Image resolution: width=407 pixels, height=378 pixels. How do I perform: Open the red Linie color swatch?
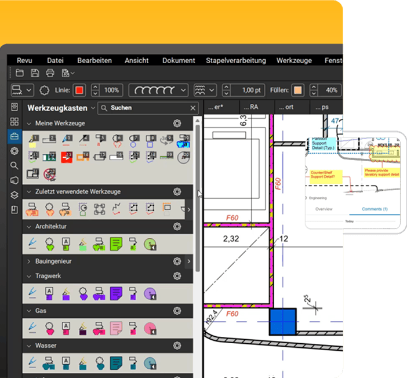pos(79,90)
